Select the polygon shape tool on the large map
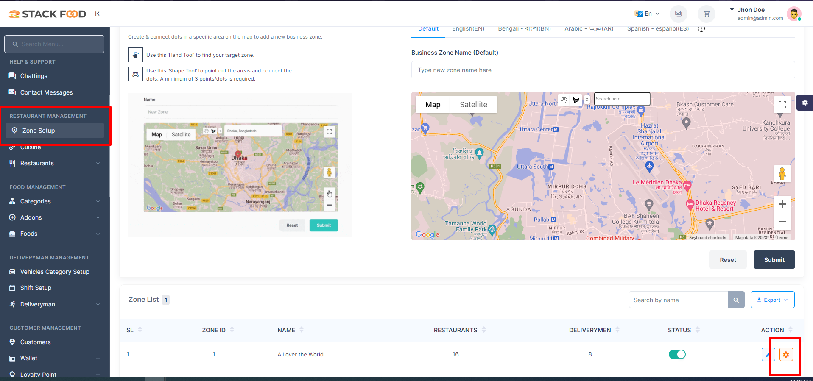Image resolution: width=813 pixels, height=381 pixels. [576, 100]
